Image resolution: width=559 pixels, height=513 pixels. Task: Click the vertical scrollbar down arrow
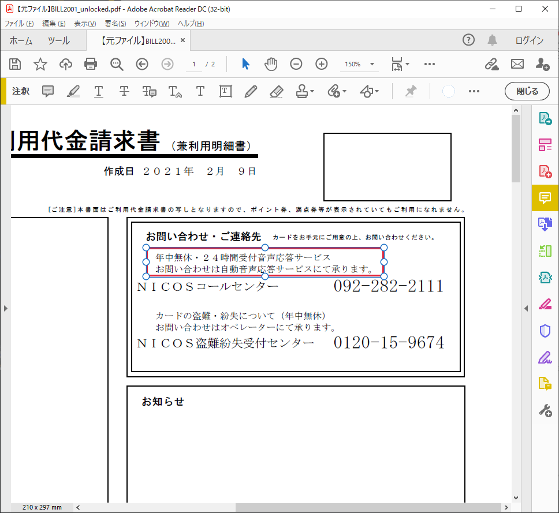(x=516, y=498)
